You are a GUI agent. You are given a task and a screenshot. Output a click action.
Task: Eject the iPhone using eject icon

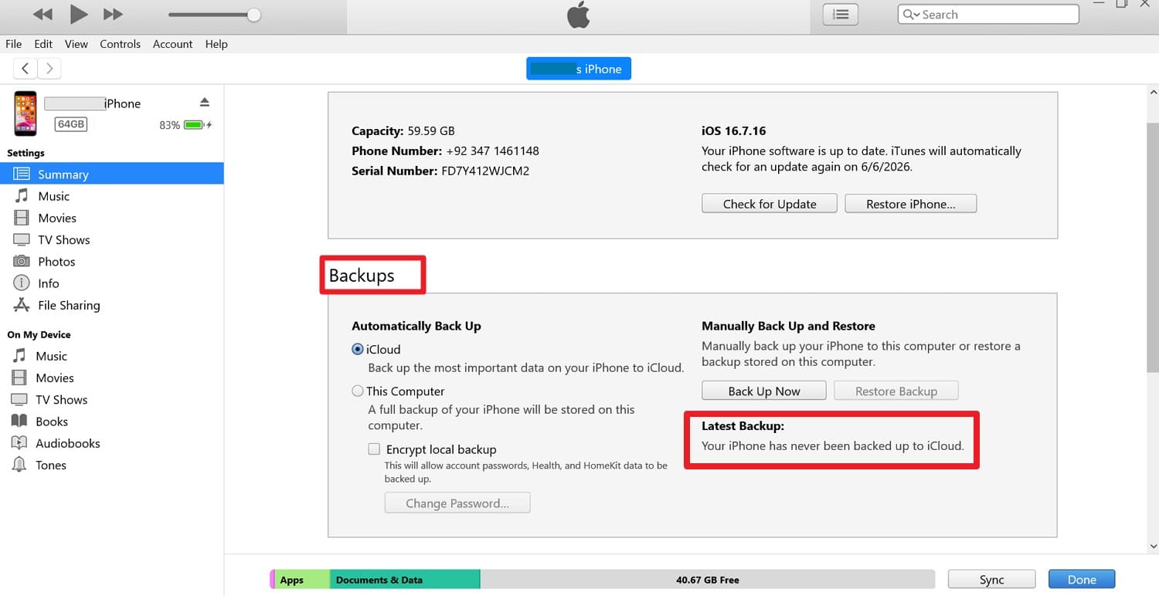tap(205, 103)
